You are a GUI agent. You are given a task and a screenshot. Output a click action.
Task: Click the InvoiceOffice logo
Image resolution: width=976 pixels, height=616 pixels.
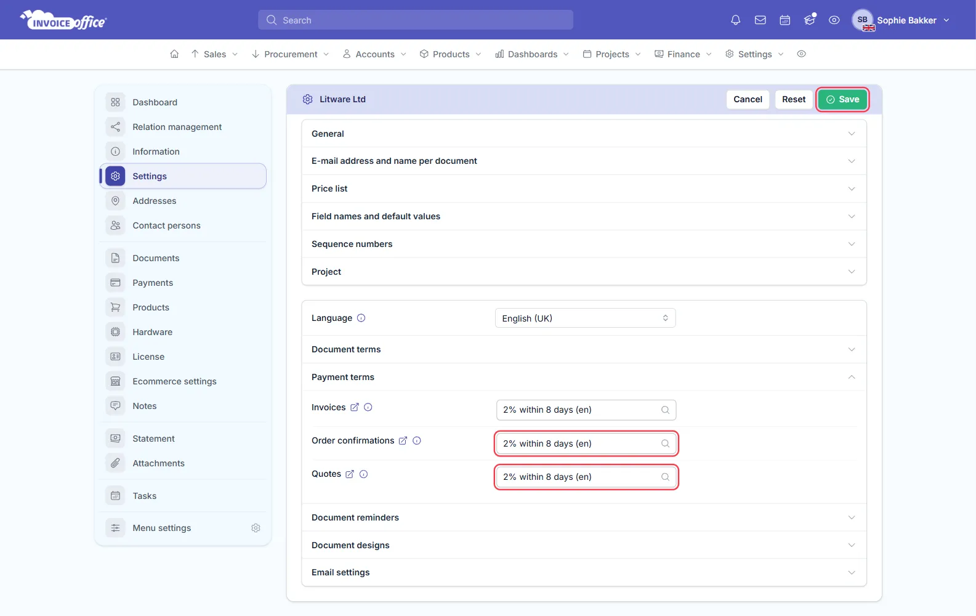(63, 20)
